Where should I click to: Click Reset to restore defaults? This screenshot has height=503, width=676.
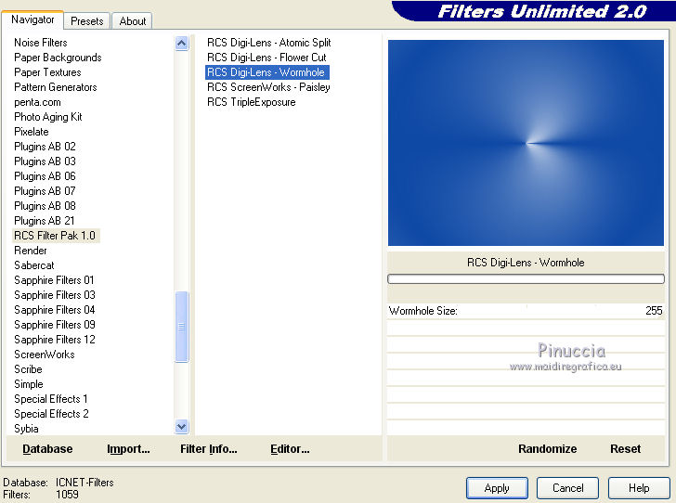coord(625,448)
